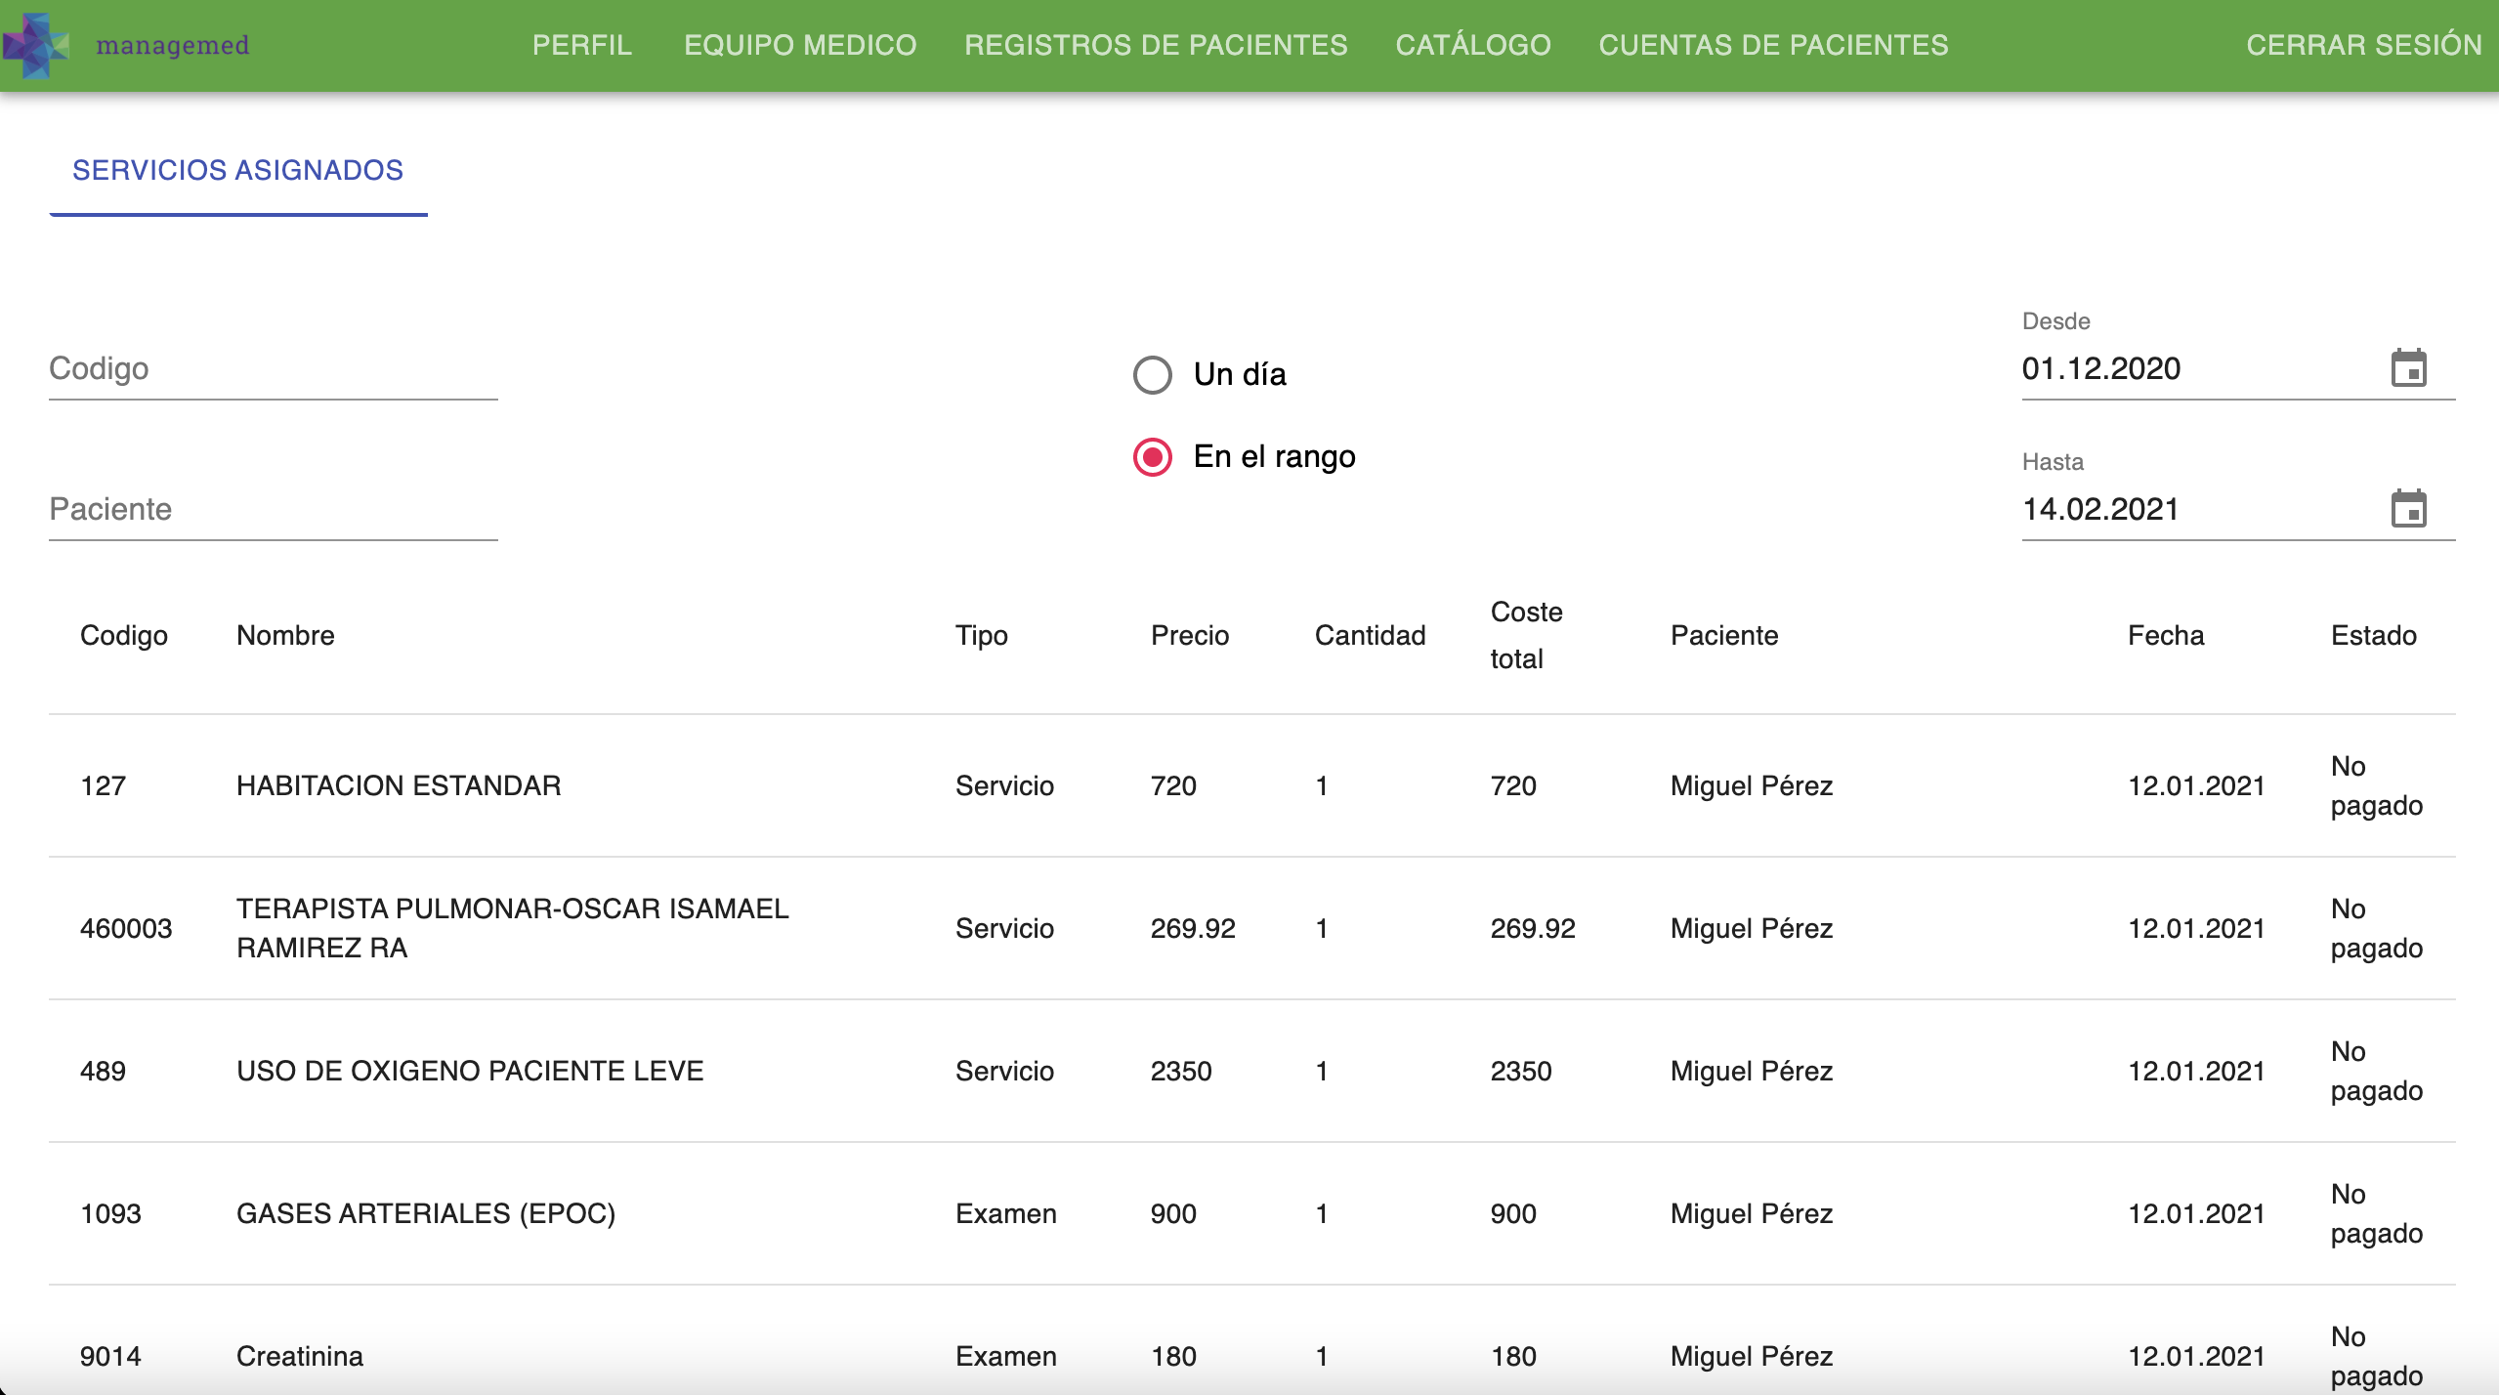Select the HABITACION ESTANDAR table row
The height and width of the screenshot is (1395, 2499).
(x=399, y=785)
